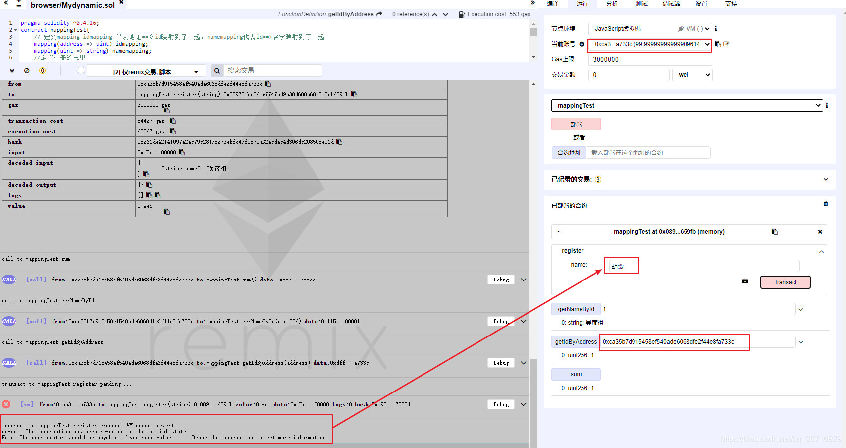
Task: Focus the load contract address field
Action: point(649,152)
